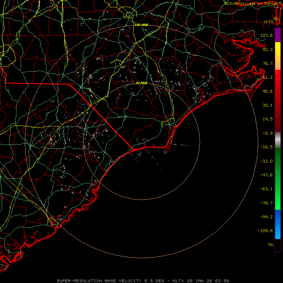Click the TH threshold label
This screenshot has width=283, height=283.
pos(270,245)
